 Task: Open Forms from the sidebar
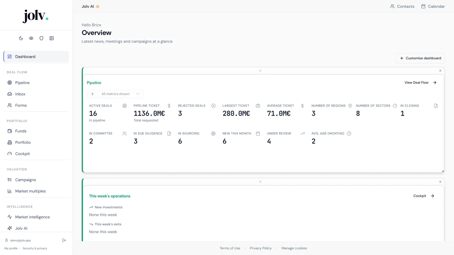pyautogui.click(x=36, y=105)
